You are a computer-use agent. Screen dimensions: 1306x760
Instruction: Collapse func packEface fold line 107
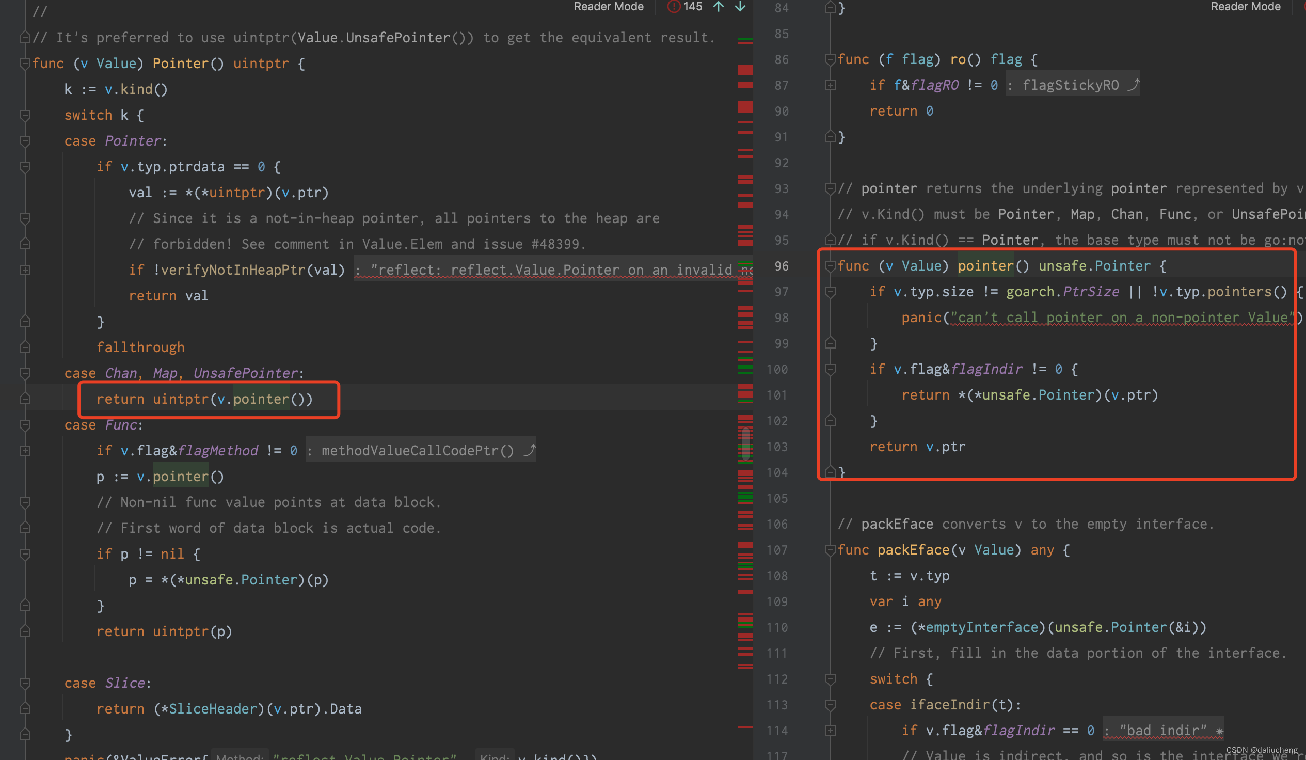pos(830,550)
